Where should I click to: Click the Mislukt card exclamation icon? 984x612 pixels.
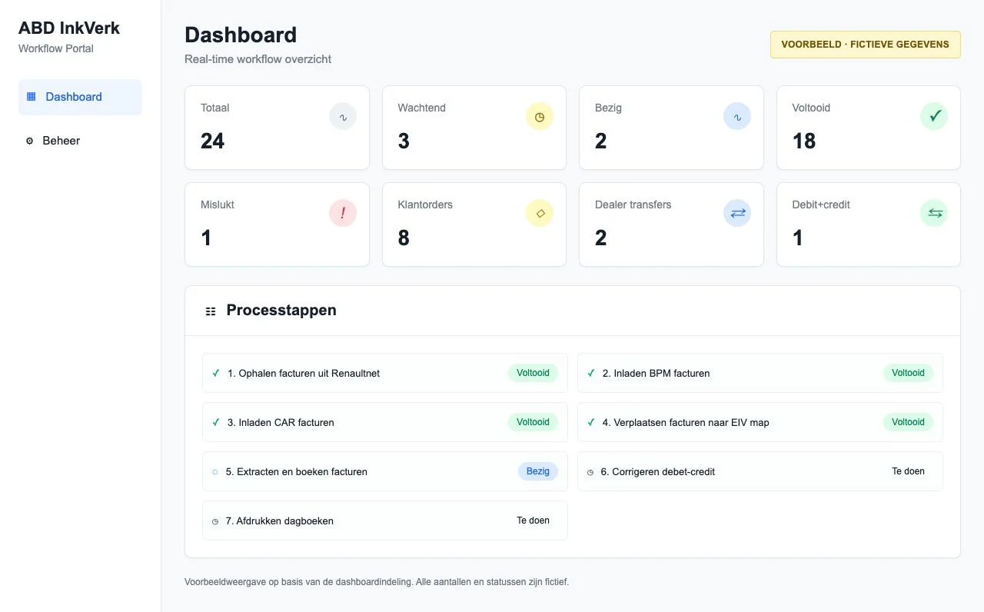343,214
